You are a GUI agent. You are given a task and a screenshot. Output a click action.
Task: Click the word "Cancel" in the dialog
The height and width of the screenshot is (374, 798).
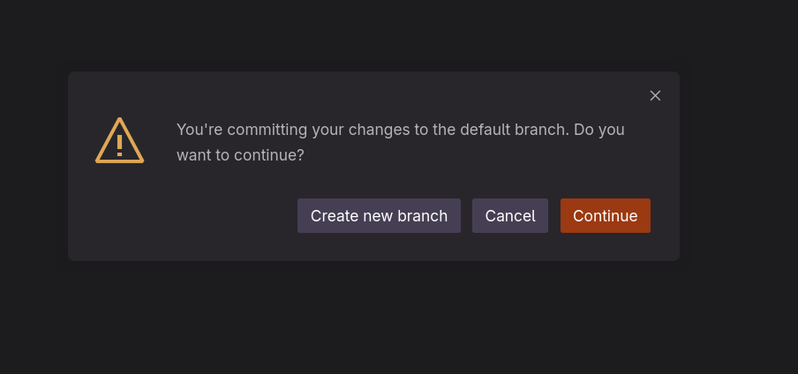pos(510,216)
